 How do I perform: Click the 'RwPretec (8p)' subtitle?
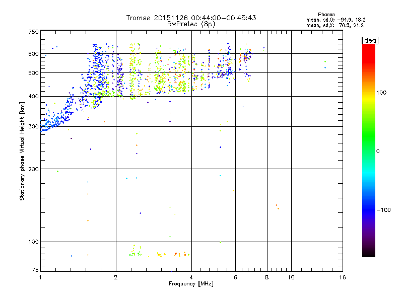tap(191, 24)
